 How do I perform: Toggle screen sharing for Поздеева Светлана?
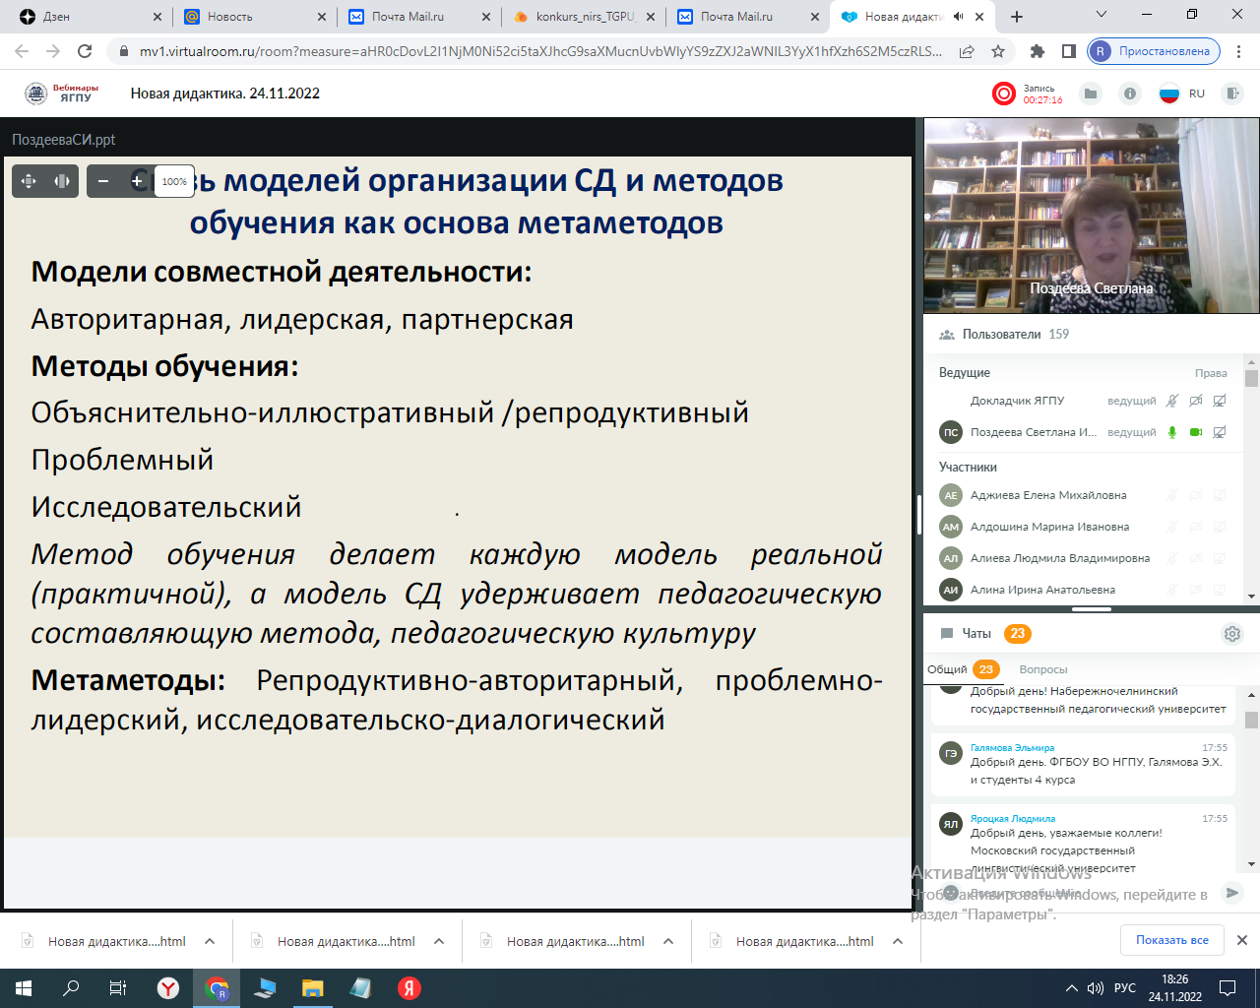(1220, 432)
